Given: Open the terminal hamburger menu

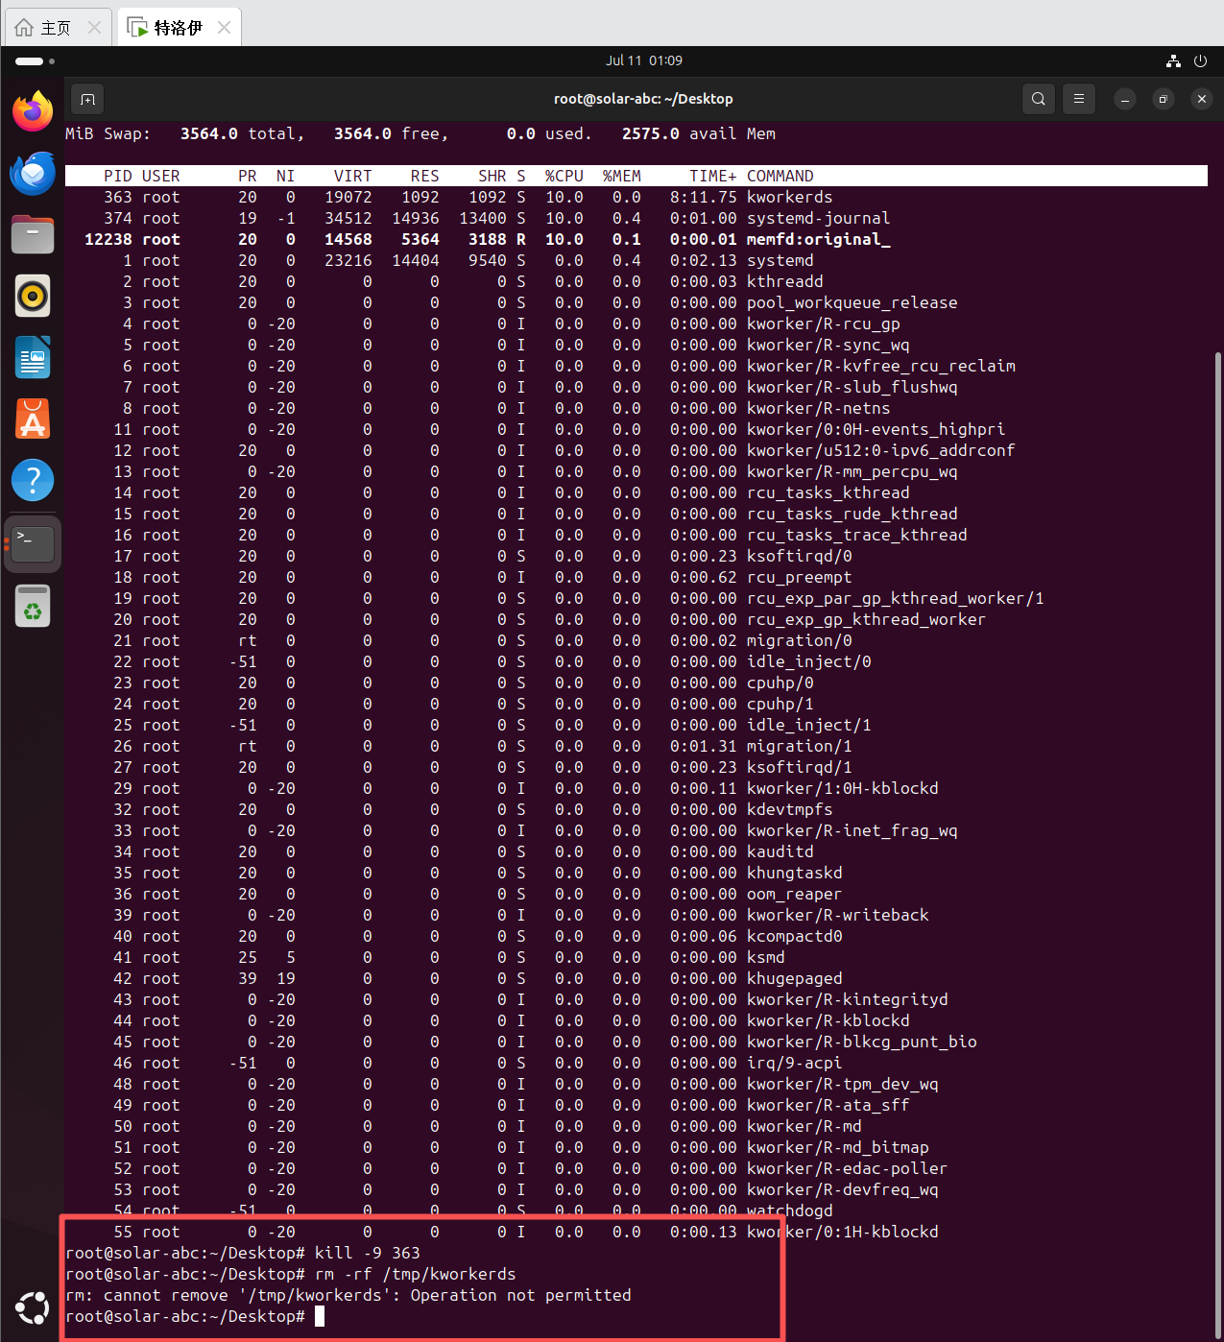Looking at the screenshot, I should click(1079, 99).
